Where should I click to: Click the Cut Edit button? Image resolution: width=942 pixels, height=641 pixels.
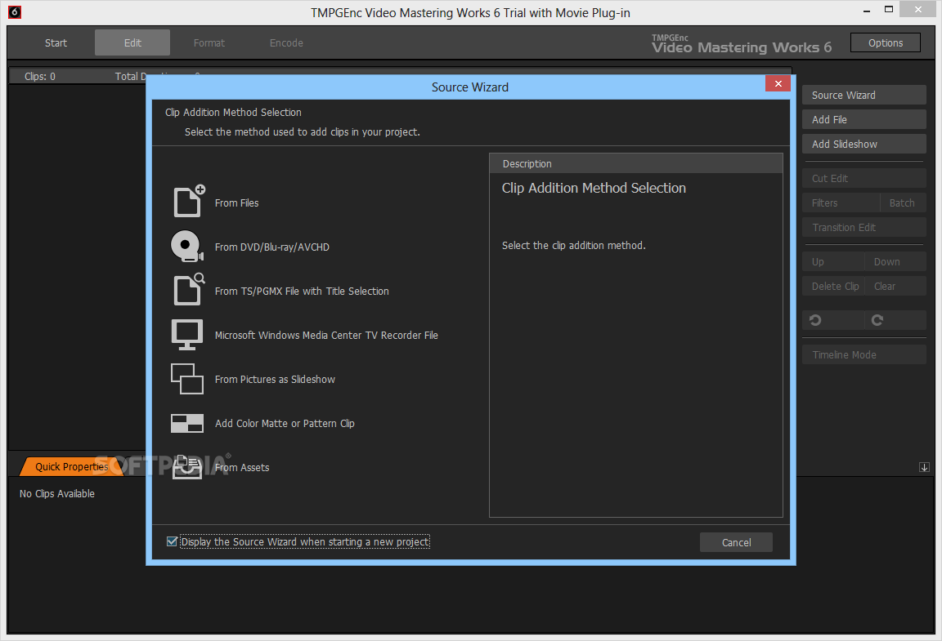[x=863, y=178]
